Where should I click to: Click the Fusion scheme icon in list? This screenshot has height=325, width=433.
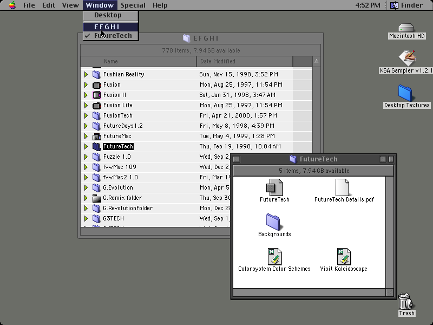pos(96,84)
